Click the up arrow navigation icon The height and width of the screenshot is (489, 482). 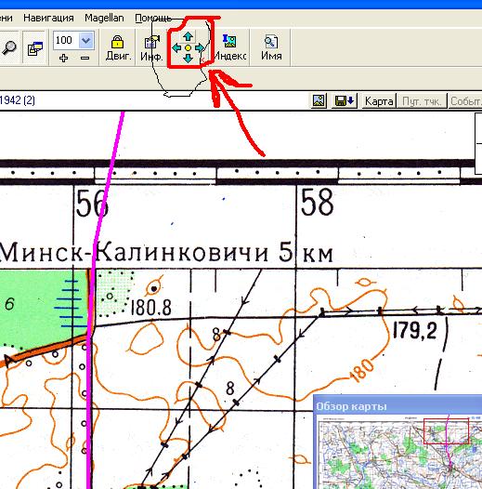click(188, 37)
